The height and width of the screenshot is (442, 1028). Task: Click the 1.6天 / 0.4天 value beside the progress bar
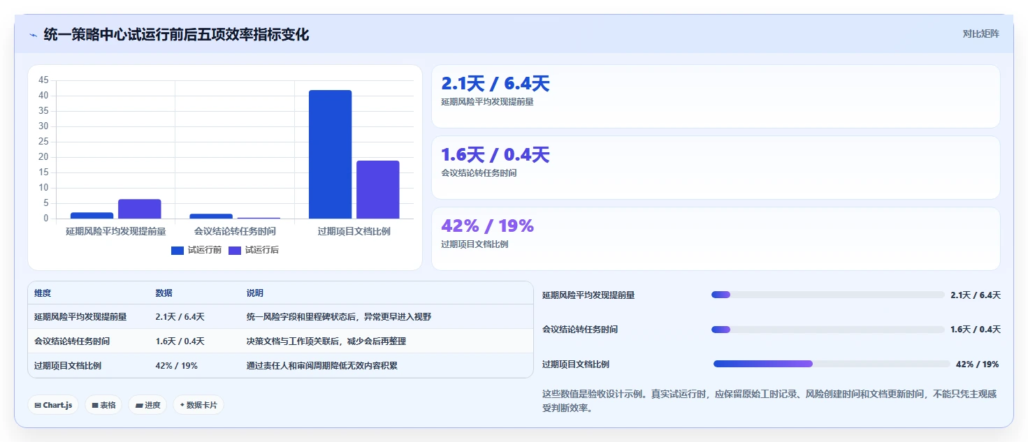976,330
